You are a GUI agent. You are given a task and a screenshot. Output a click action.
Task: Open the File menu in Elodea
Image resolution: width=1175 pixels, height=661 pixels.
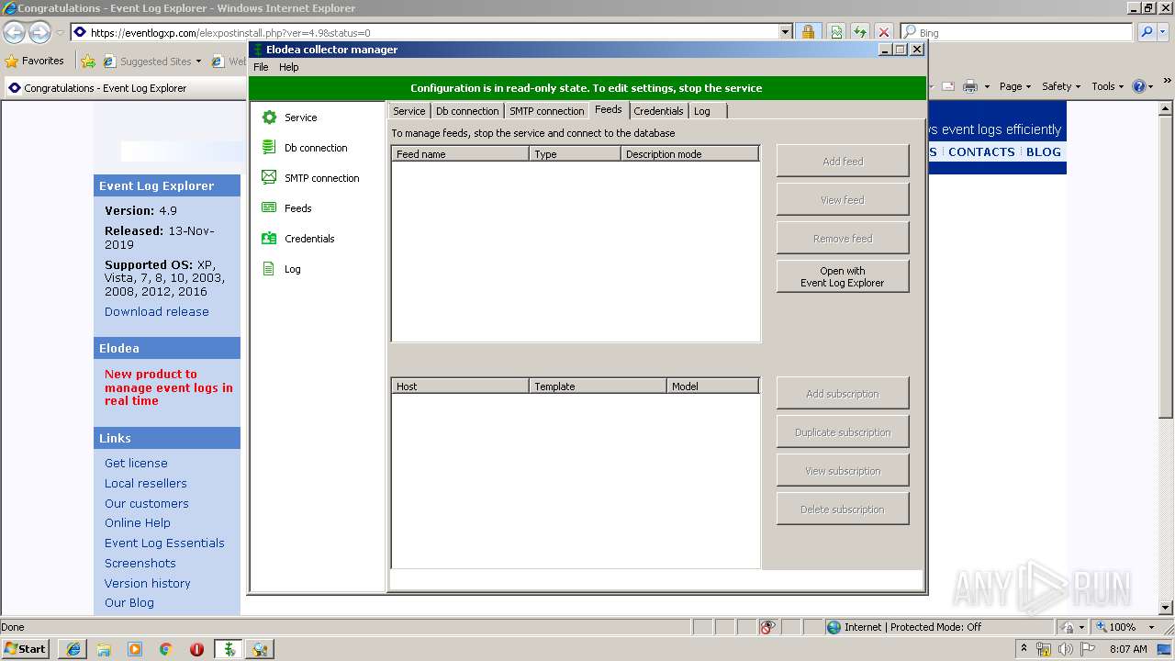[x=261, y=67]
